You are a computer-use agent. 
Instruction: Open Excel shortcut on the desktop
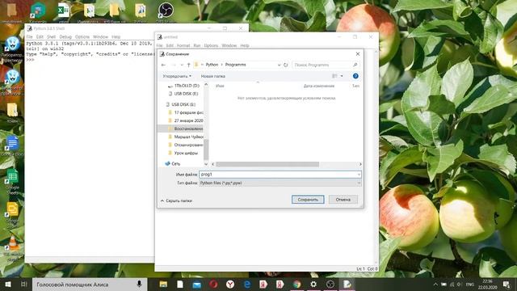(63, 11)
